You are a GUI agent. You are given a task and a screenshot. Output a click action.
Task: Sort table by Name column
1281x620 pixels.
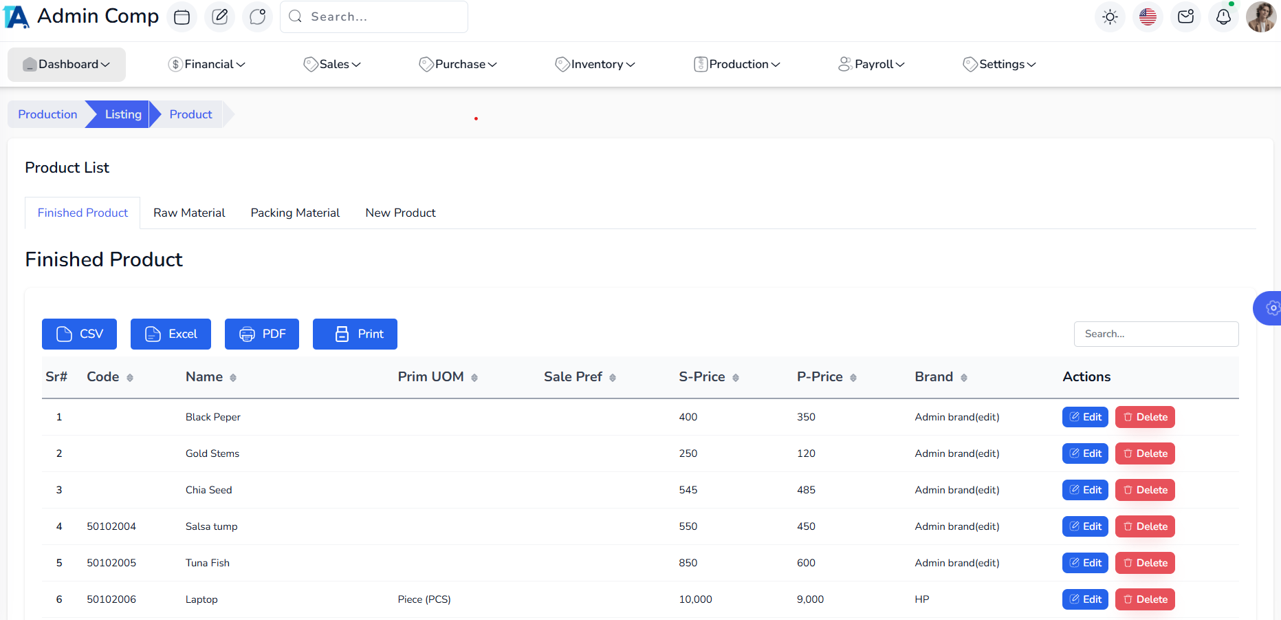point(211,377)
